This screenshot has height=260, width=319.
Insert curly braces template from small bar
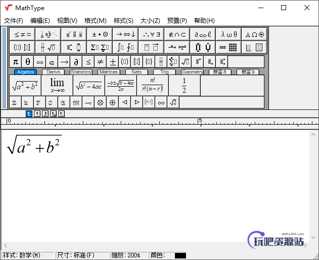(149, 62)
